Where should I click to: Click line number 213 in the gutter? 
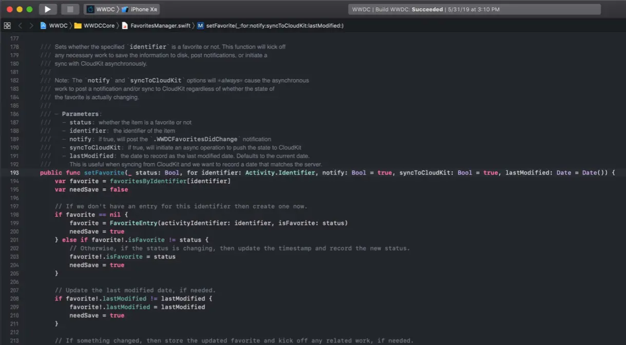[x=14, y=340]
